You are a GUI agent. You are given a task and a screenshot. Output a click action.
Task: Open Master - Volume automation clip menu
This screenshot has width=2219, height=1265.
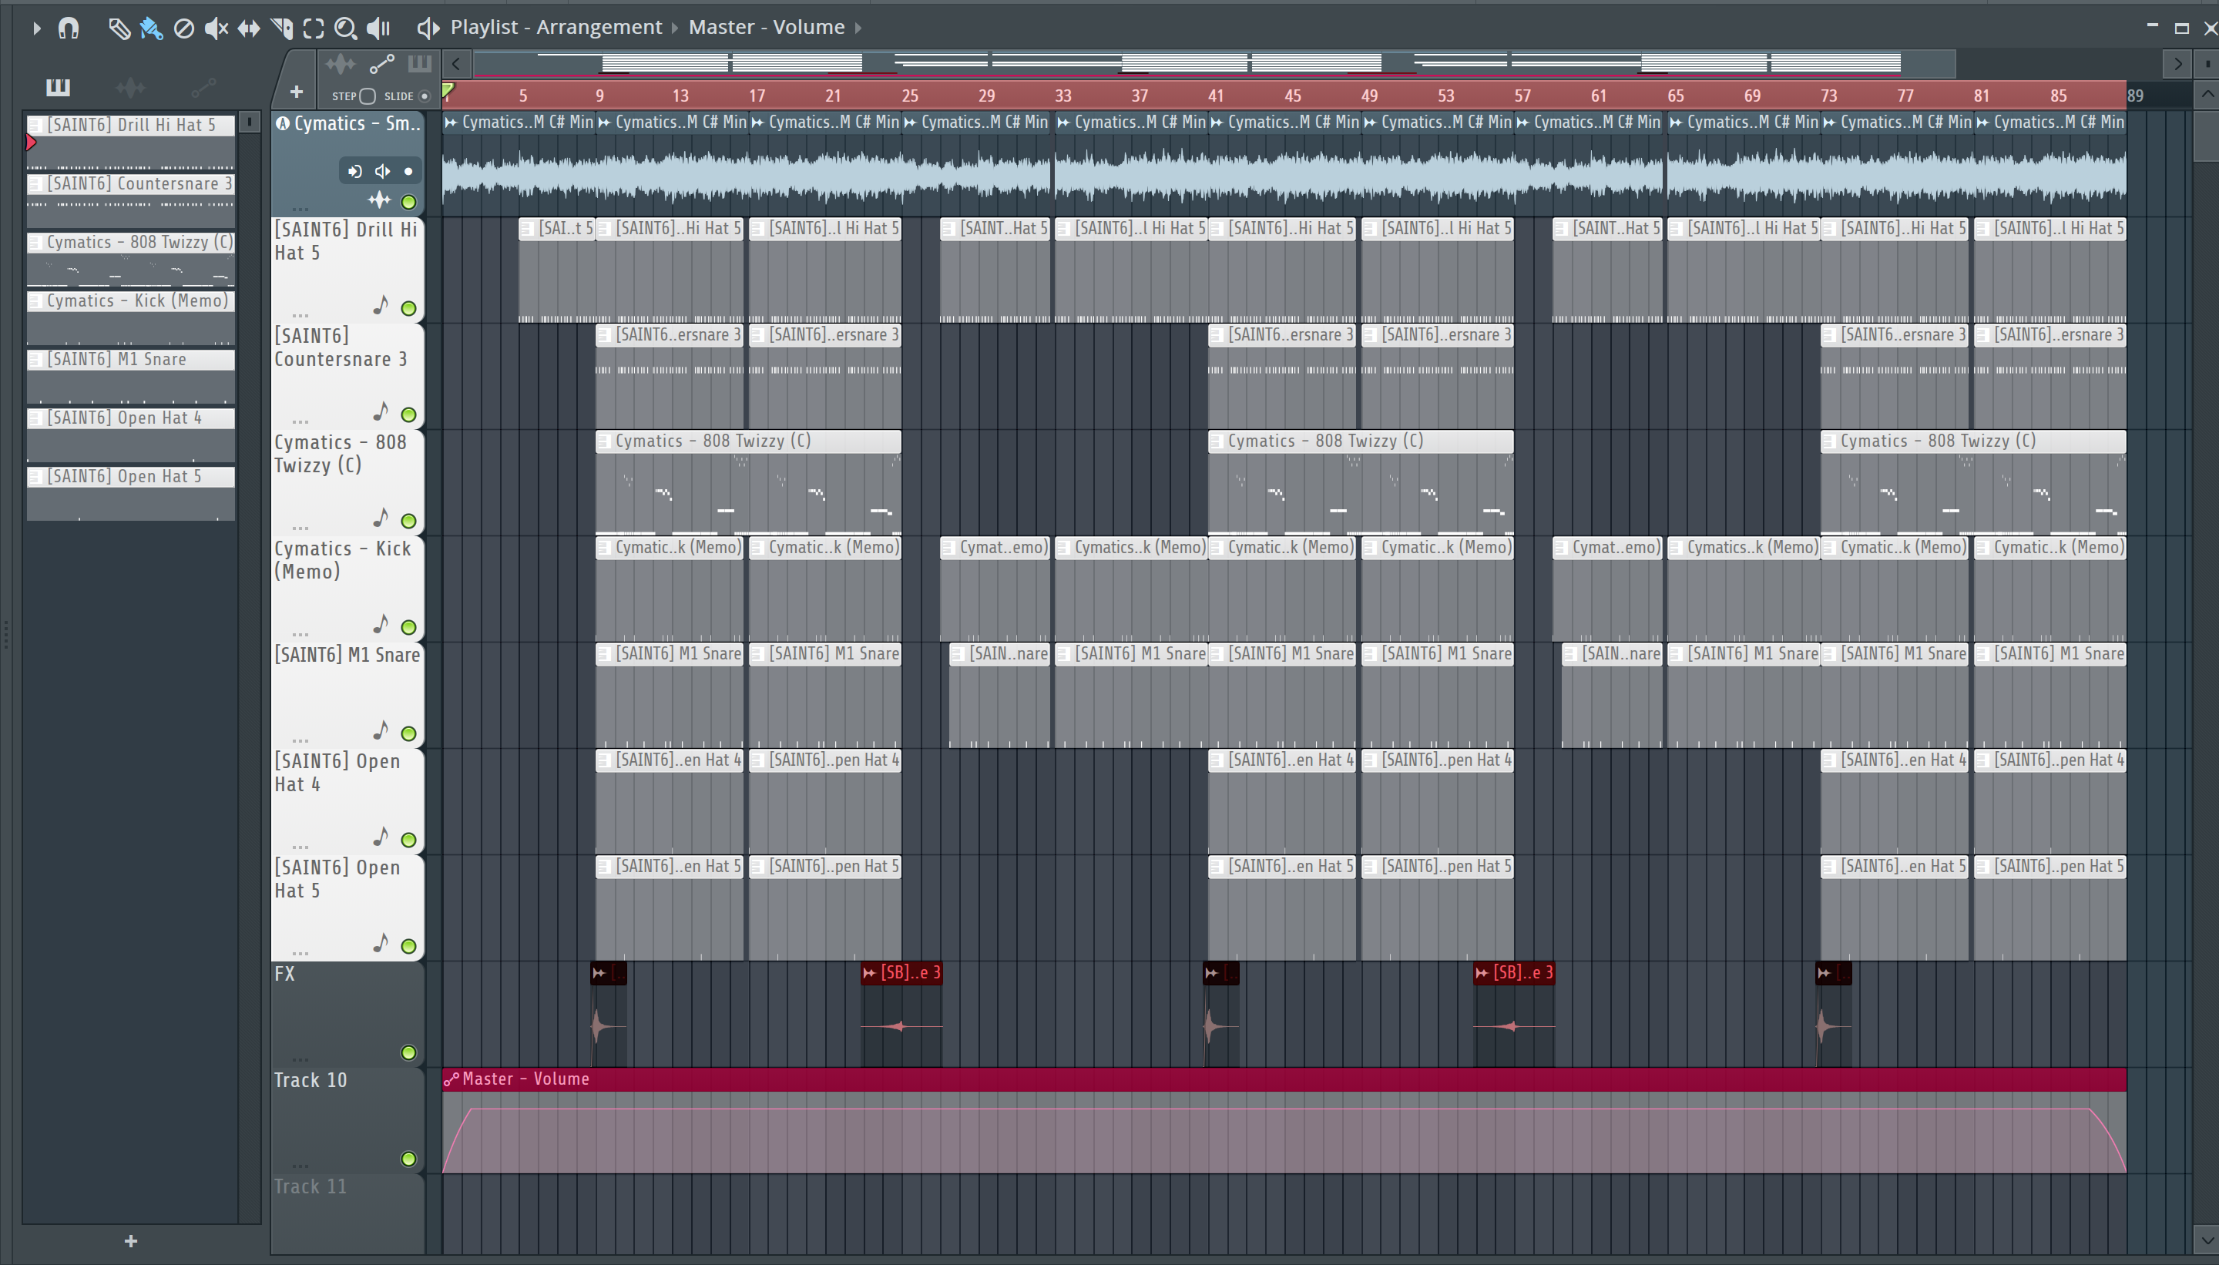[451, 1079]
